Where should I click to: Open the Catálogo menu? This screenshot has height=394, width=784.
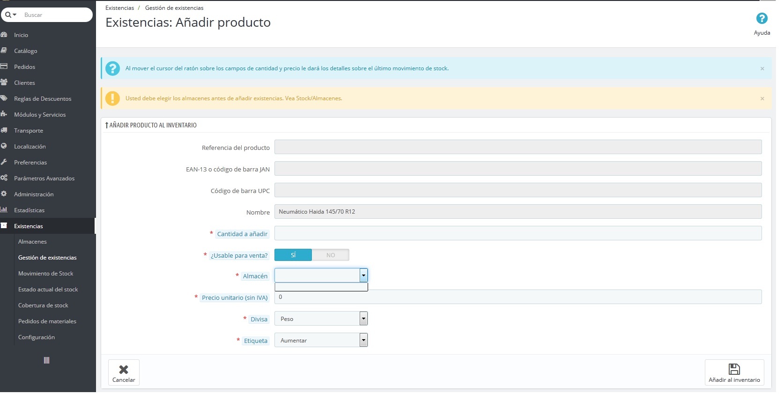pyautogui.click(x=26, y=51)
